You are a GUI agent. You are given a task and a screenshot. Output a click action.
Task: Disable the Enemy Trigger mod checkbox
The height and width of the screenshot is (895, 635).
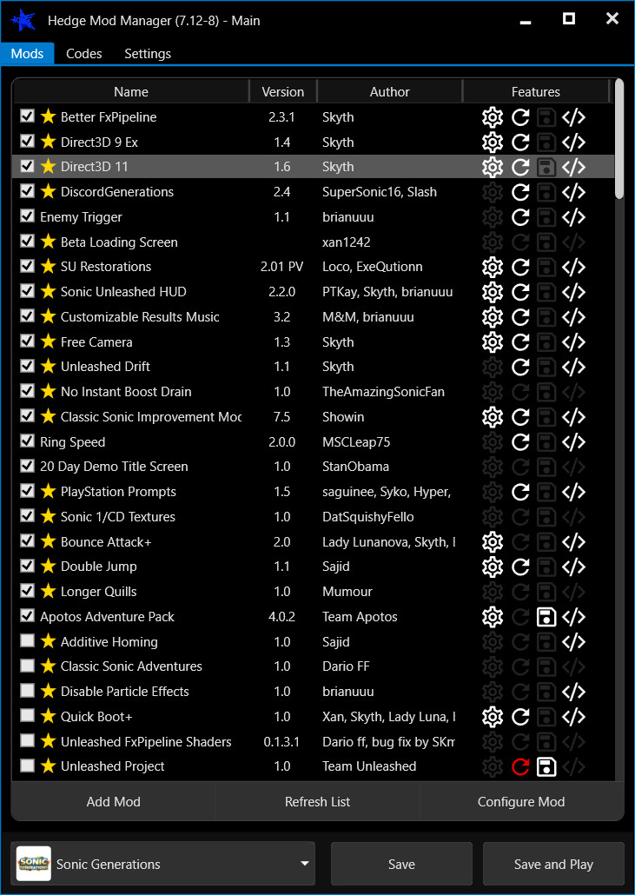(27, 217)
